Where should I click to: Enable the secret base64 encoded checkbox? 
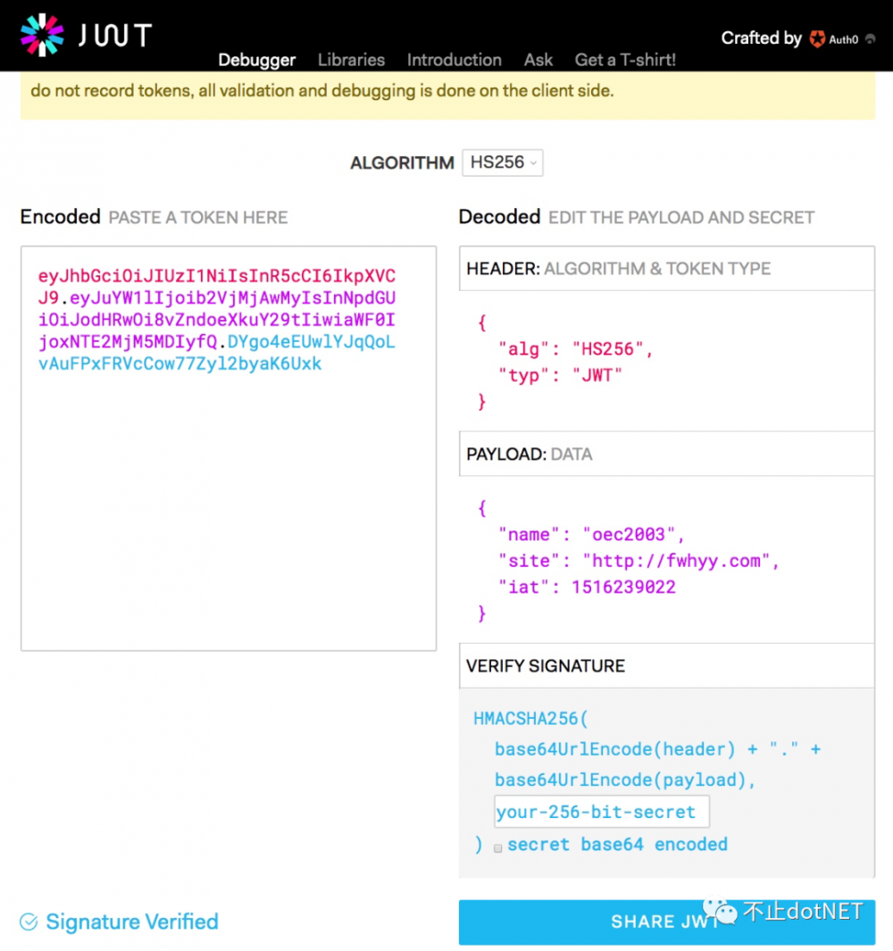click(x=497, y=848)
